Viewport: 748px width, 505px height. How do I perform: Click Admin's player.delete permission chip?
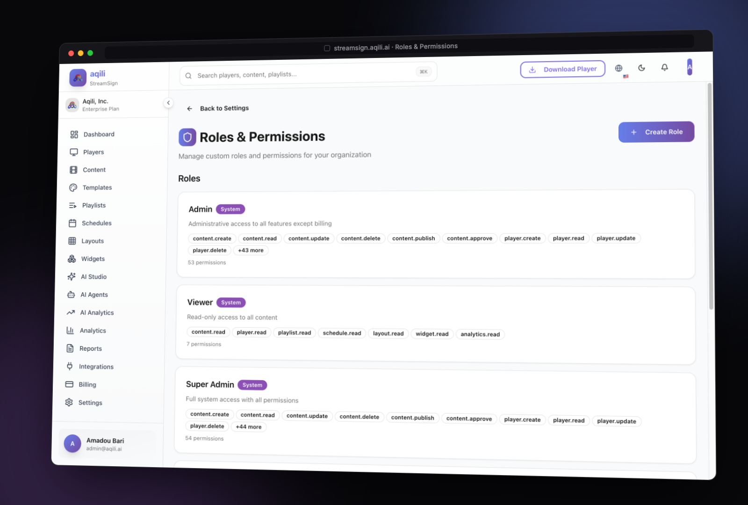click(x=209, y=251)
